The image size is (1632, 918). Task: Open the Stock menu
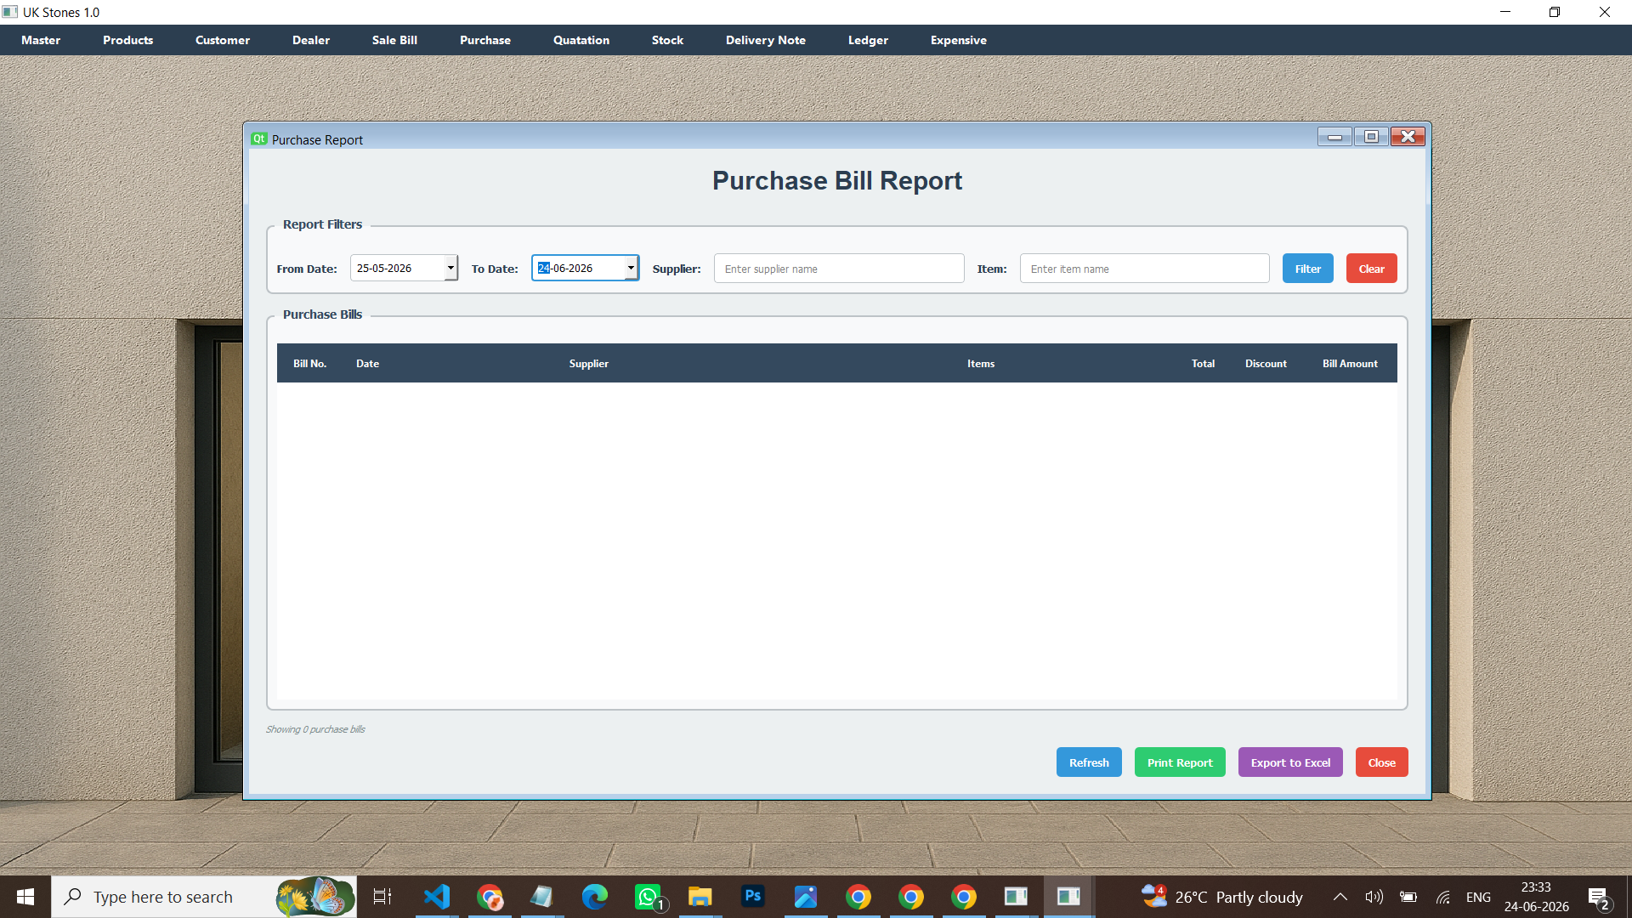coord(667,40)
